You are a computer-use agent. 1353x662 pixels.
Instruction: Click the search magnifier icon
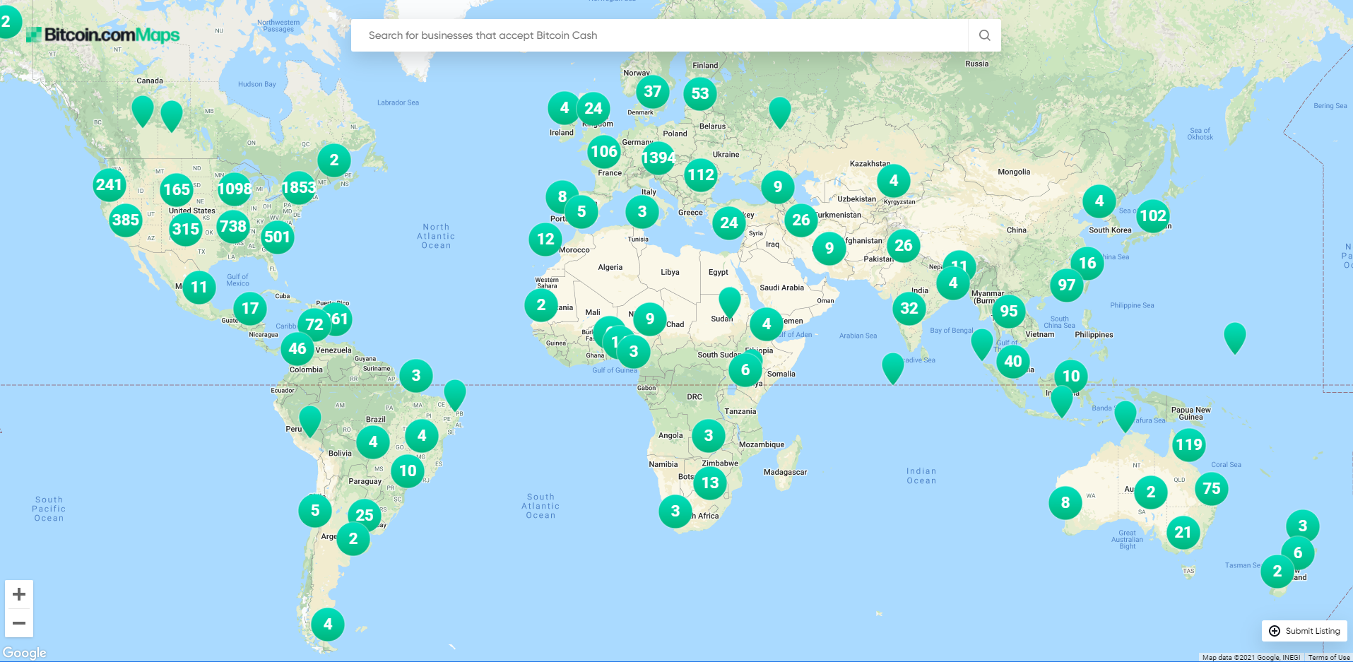pyautogui.click(x=984, y=35)
